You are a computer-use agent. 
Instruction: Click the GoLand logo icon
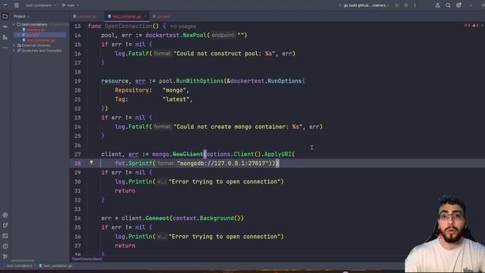coord(5,5)
